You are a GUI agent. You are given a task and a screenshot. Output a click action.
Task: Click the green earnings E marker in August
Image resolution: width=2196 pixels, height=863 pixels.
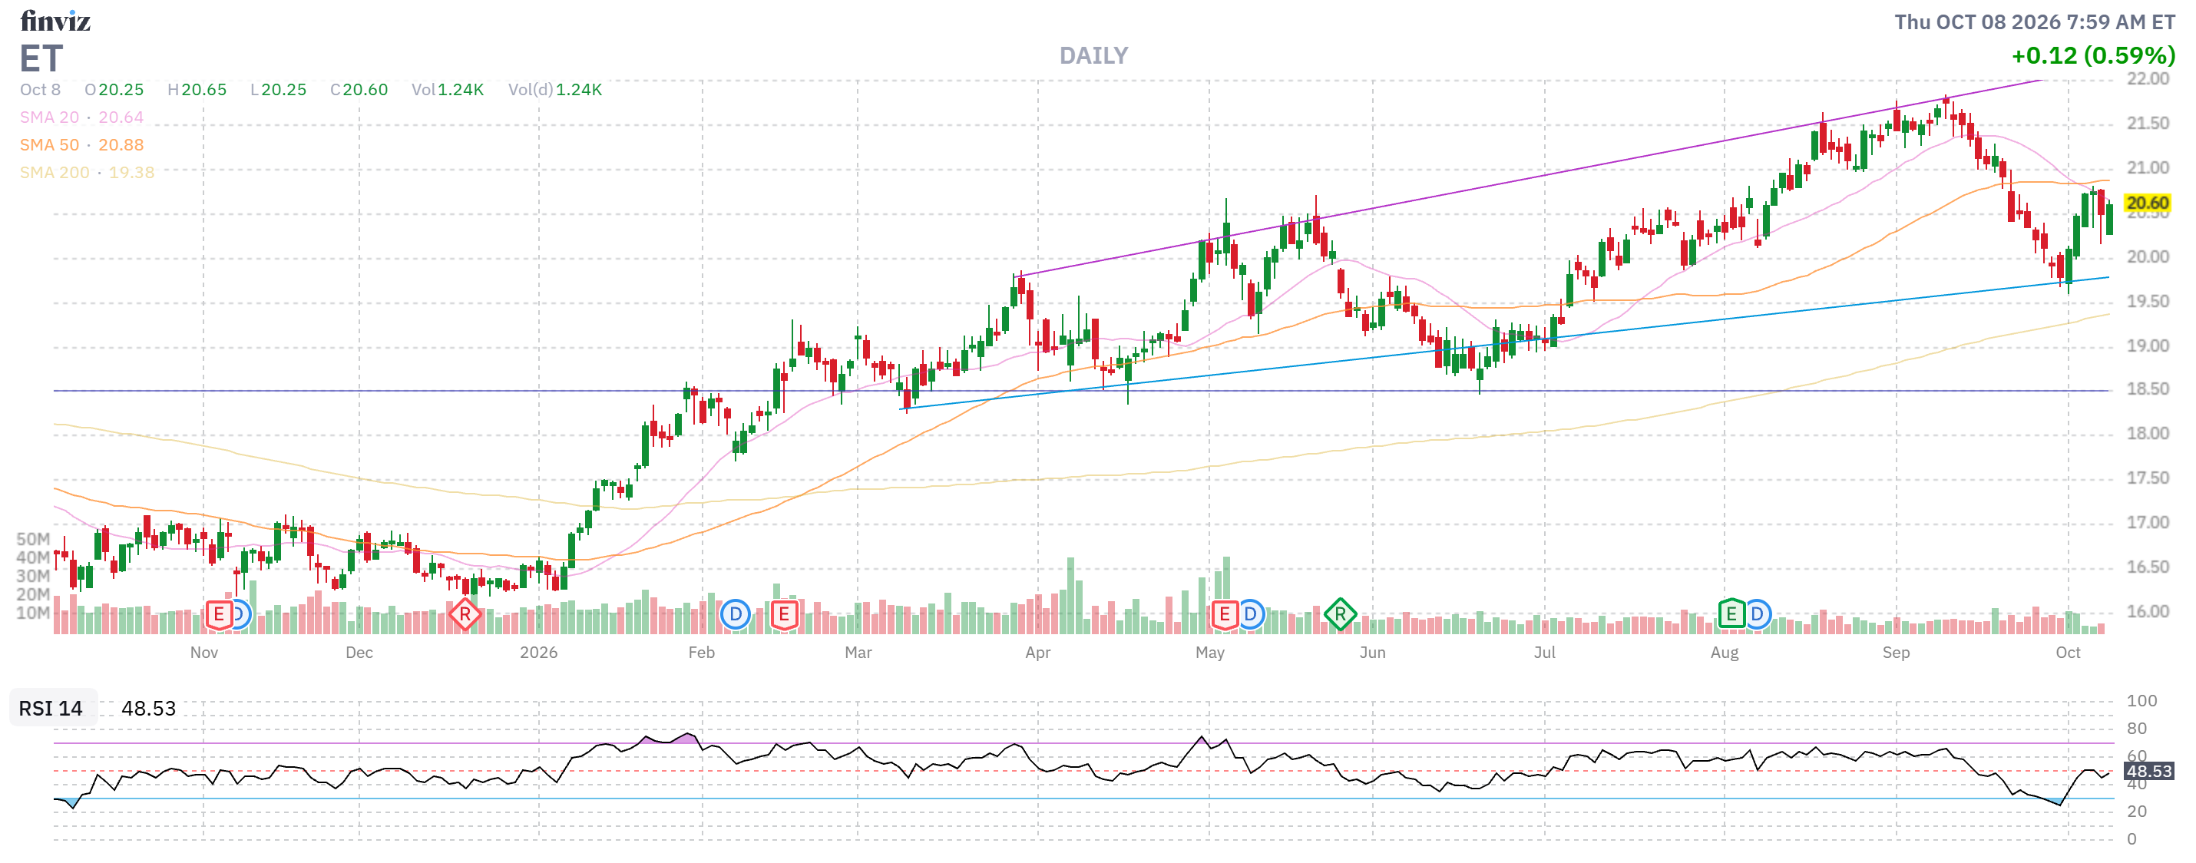pos(1731,614)
